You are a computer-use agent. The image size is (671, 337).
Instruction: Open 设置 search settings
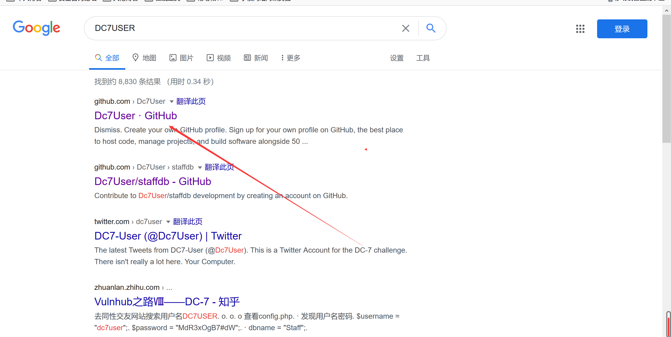point(397,58)
